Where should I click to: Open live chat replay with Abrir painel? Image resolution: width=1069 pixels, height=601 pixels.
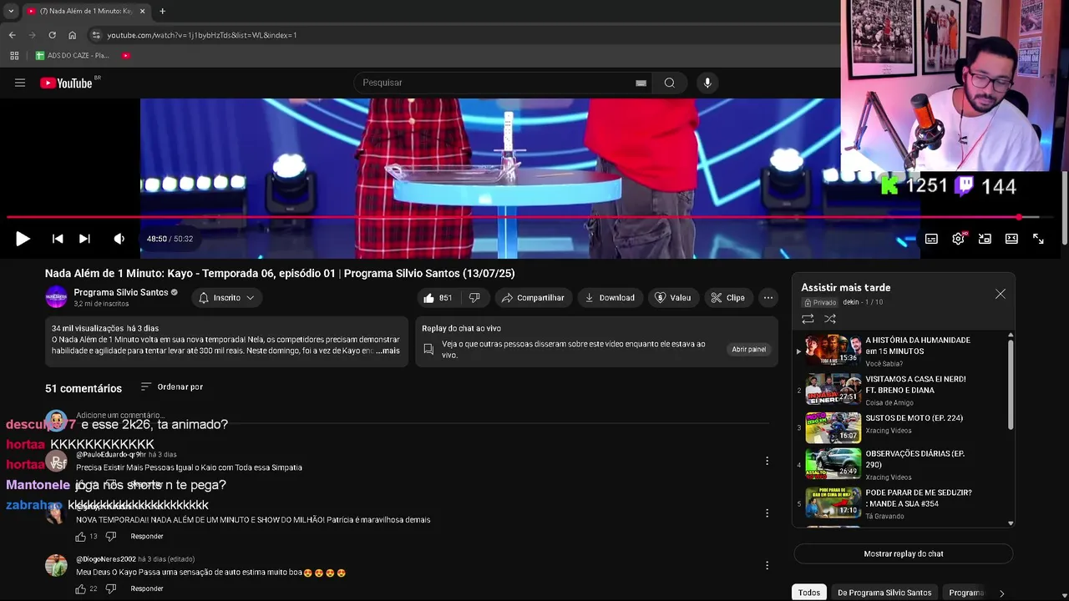pos(748,350)
